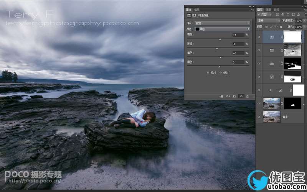This screenshot has width=307, height=192.
Task: Hide the masked photo layer
Action: pos(259,103)
